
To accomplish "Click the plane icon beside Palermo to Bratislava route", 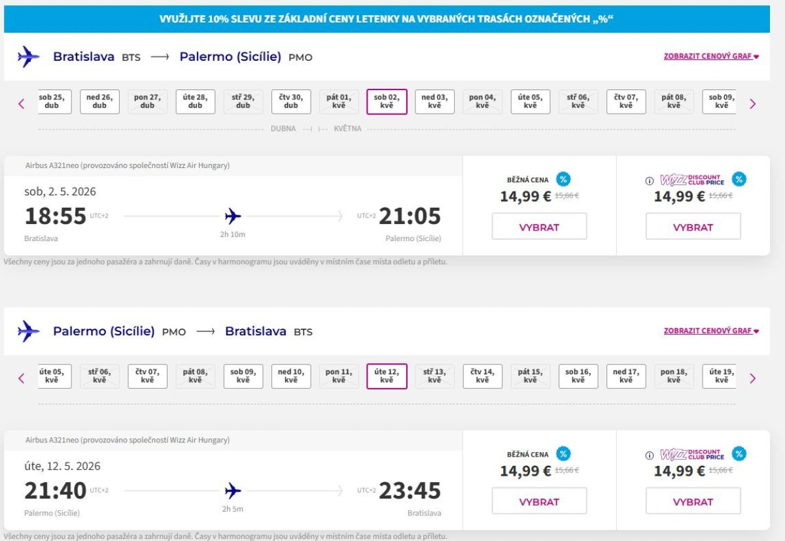I will pos(28,331).
